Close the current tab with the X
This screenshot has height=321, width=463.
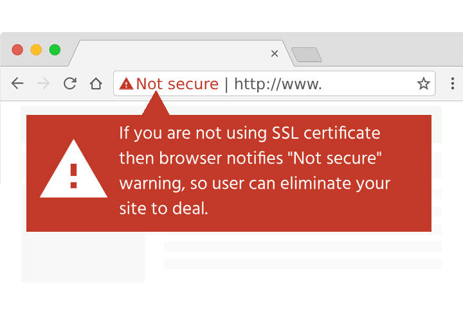click(x=275, y=53)
